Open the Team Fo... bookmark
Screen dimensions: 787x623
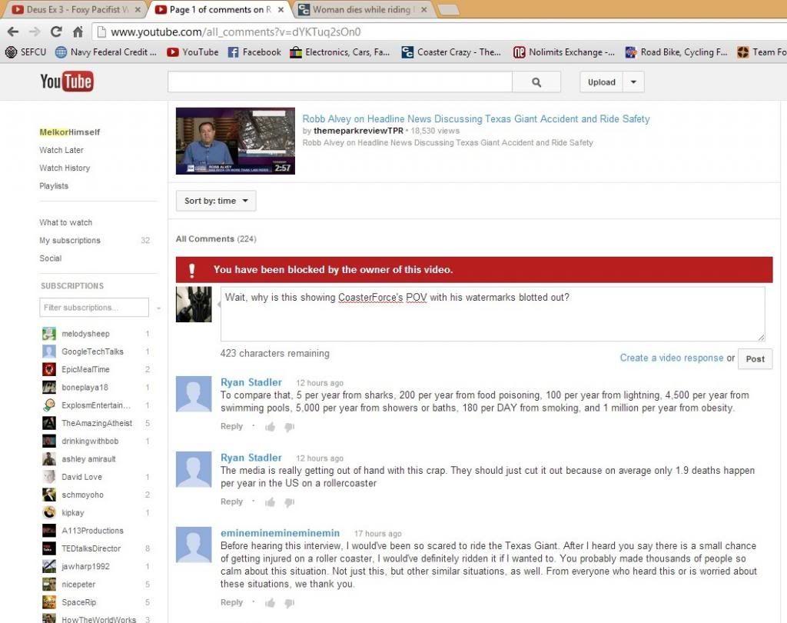point(762,52)
